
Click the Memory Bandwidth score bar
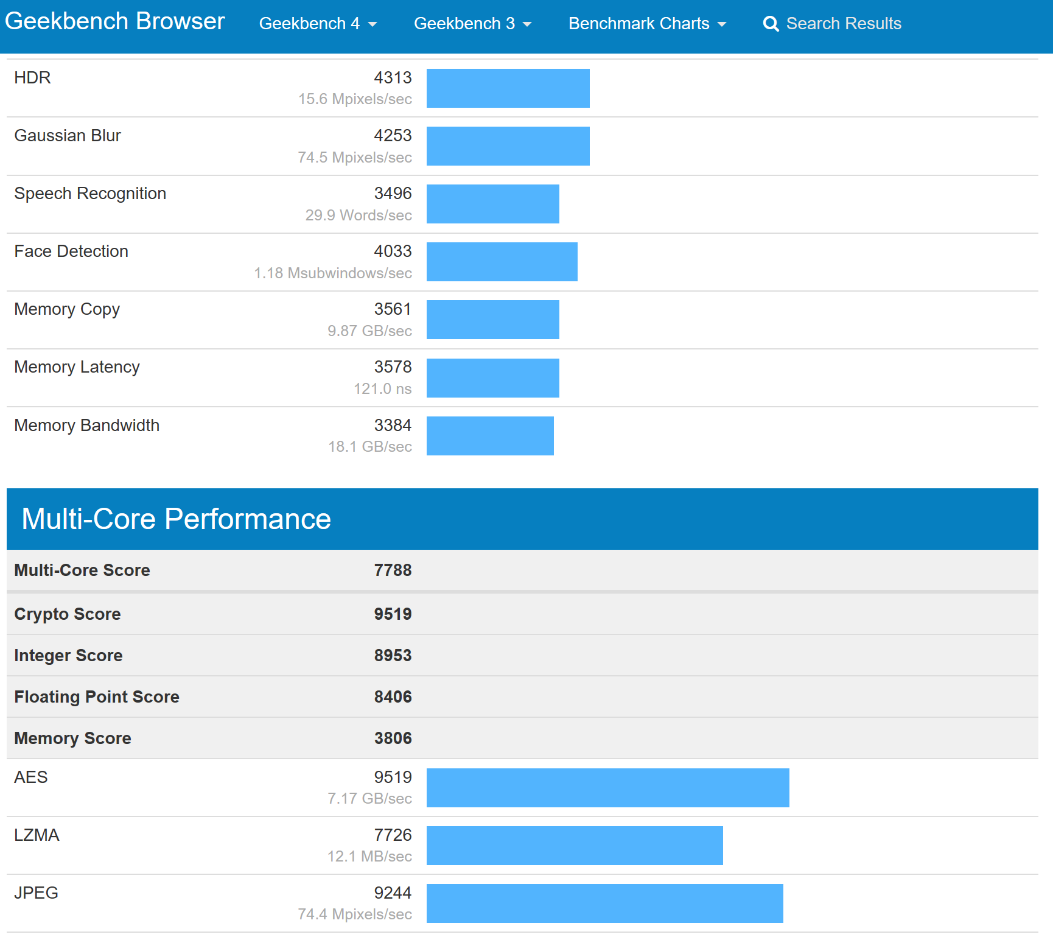pos(490,436)
